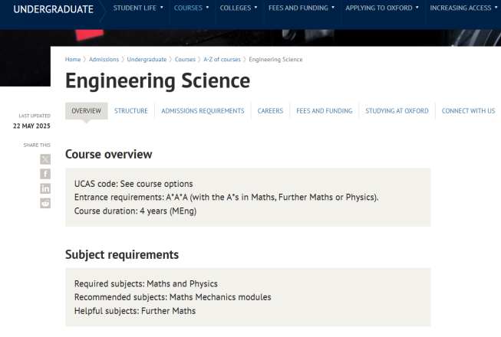Share this page on LinkedIn icon
Image resolution: width=501 pixels, height=337 pixels.
click(45, 188)
